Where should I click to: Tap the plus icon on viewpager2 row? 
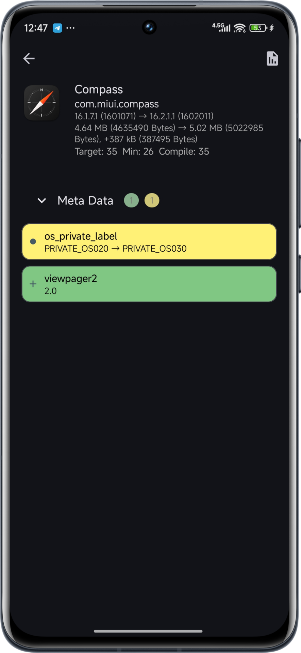click(x=33, y=284)
